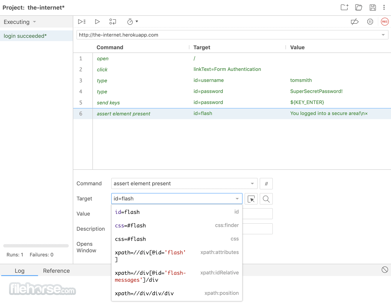Select row 2 'click' command
This screenshot has height=304, width=391.
[x=232, y=69]
